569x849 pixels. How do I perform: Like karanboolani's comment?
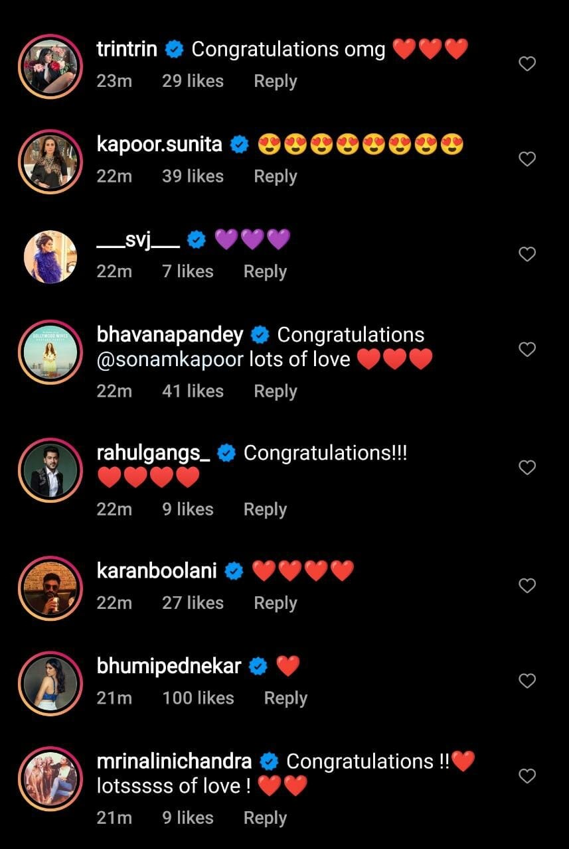pos(527,586)
